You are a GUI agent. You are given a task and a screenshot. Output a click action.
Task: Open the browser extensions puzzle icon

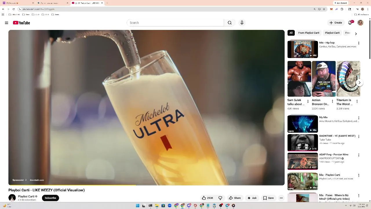342,9
